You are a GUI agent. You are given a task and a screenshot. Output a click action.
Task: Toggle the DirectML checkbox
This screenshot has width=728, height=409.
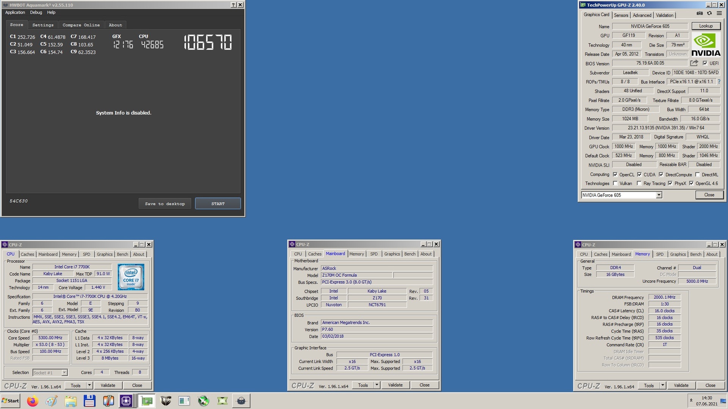(697, 175)
